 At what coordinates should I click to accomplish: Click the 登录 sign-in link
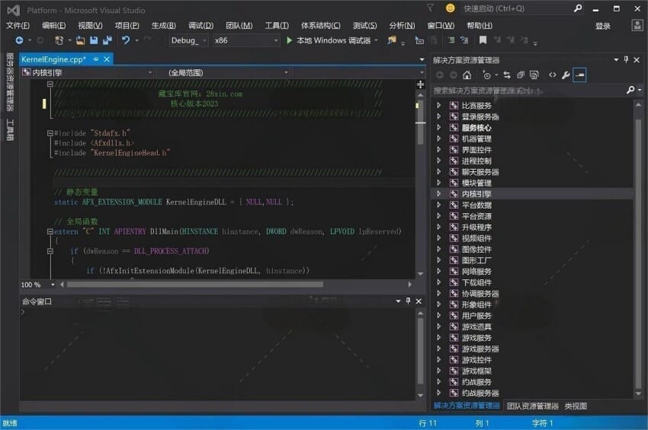pos(602,25)
